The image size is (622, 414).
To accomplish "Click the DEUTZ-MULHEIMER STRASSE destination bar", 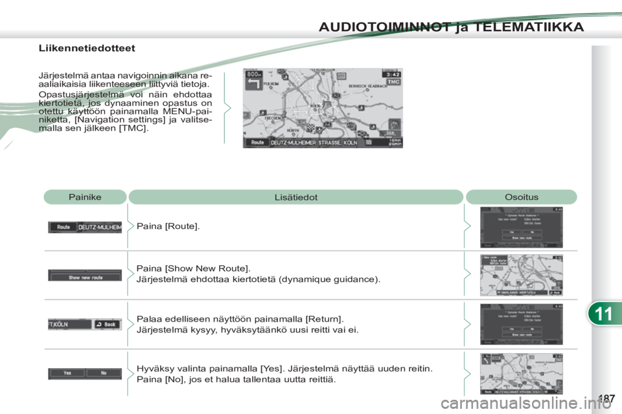I will click(314, 142).
